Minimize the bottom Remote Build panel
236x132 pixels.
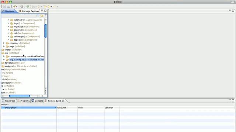click(230, 100)
